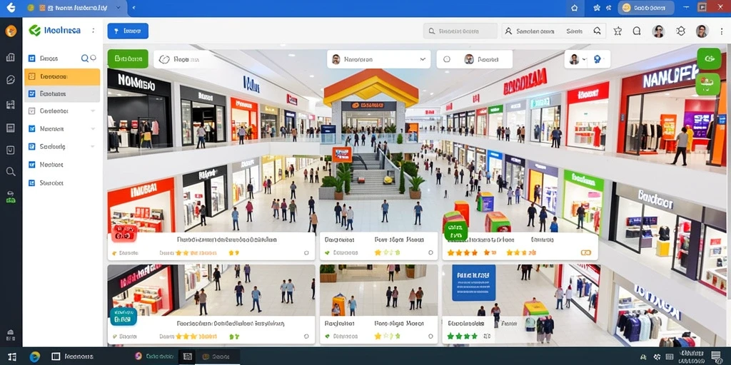This screenshot has width=731, height=365.
Task: Click the upper green button on the mall image's right edge
Action: pos(709,58)
